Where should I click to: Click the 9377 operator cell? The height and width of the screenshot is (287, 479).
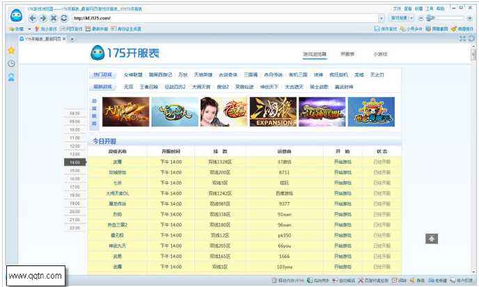pos(284,204)
